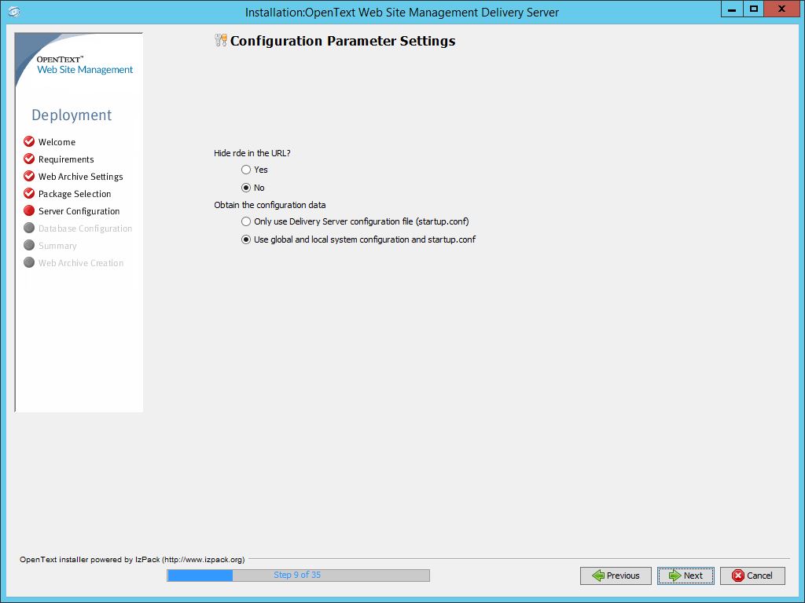This screenshot has height=603, width=805.
Task: Click the Obtain the configuration data label
Action: coord(270,205)
